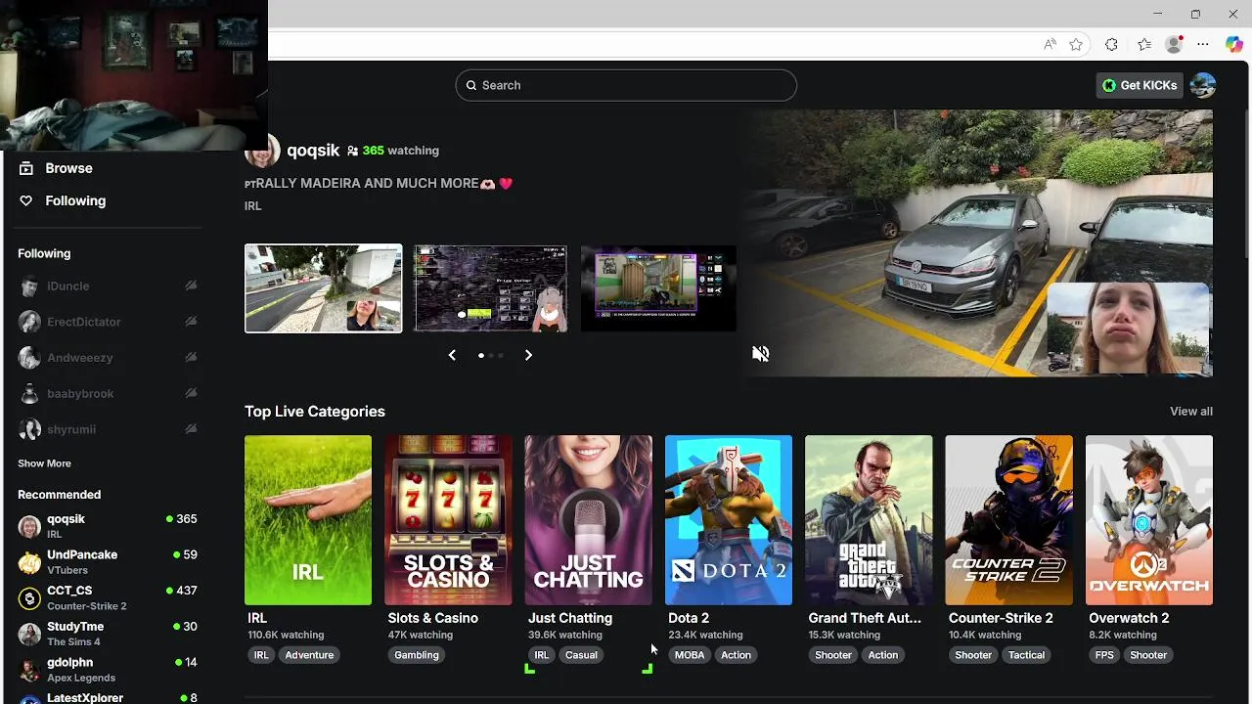Open shyrumii's followed channel
The height and width of the screenshot is (704, 1252).
click(x=109, y=429)
